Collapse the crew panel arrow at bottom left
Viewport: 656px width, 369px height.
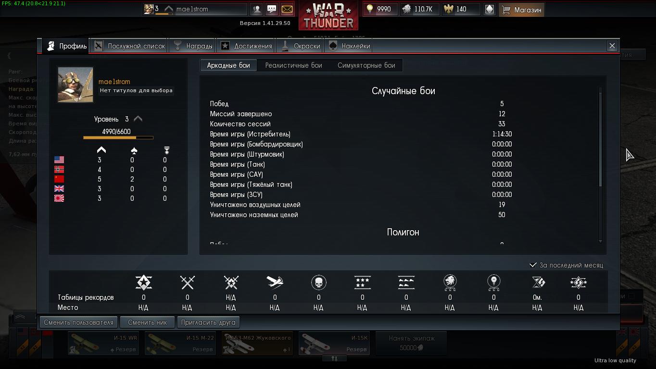coord(20,317)
